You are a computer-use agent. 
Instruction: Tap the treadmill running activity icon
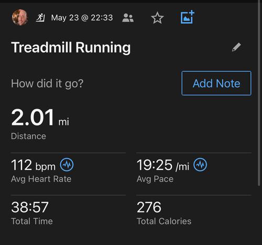(40, 18)
